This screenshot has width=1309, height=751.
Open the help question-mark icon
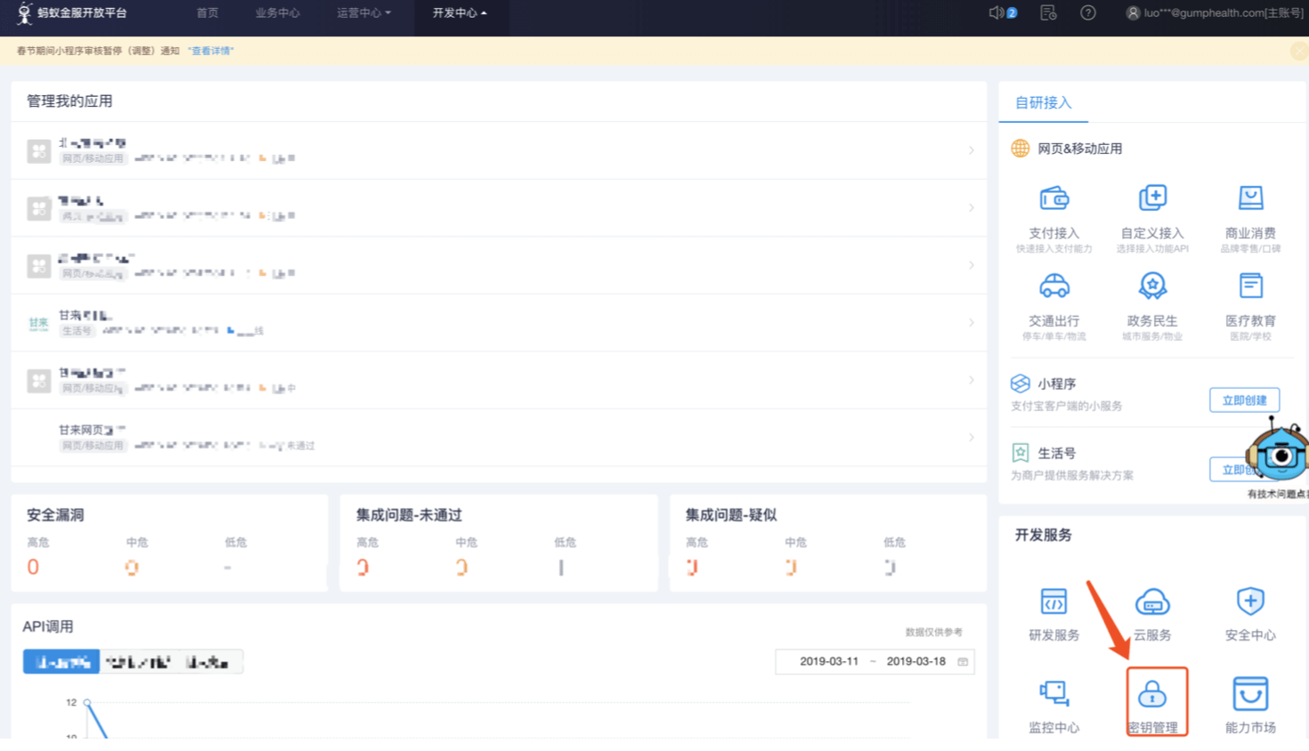(x=1088, y=12)
